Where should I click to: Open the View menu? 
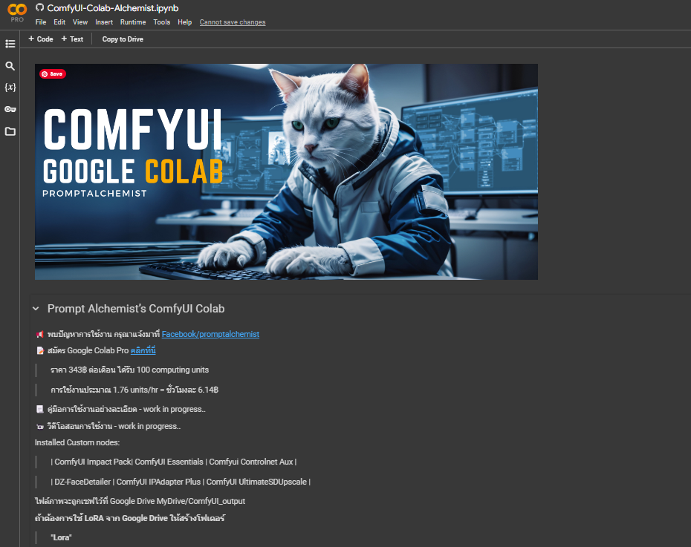[x=80, y=22]
